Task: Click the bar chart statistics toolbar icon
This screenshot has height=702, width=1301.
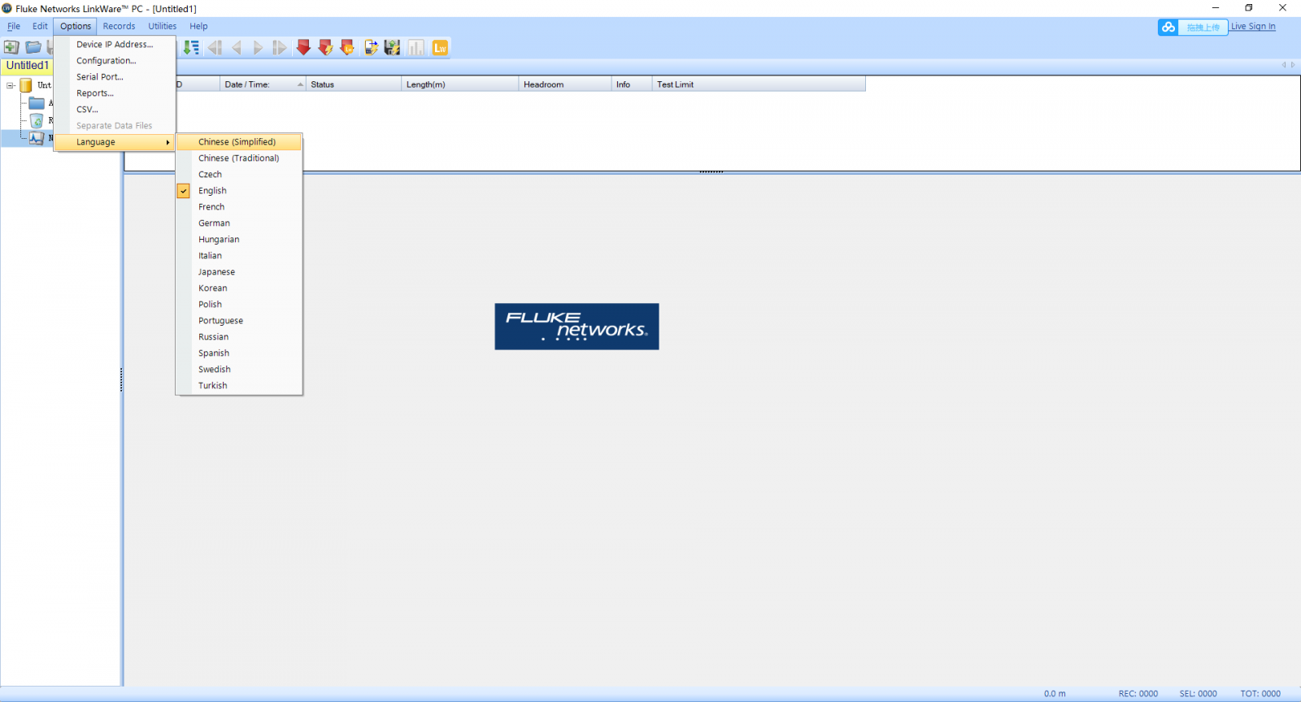Action: tap(416, 48)
